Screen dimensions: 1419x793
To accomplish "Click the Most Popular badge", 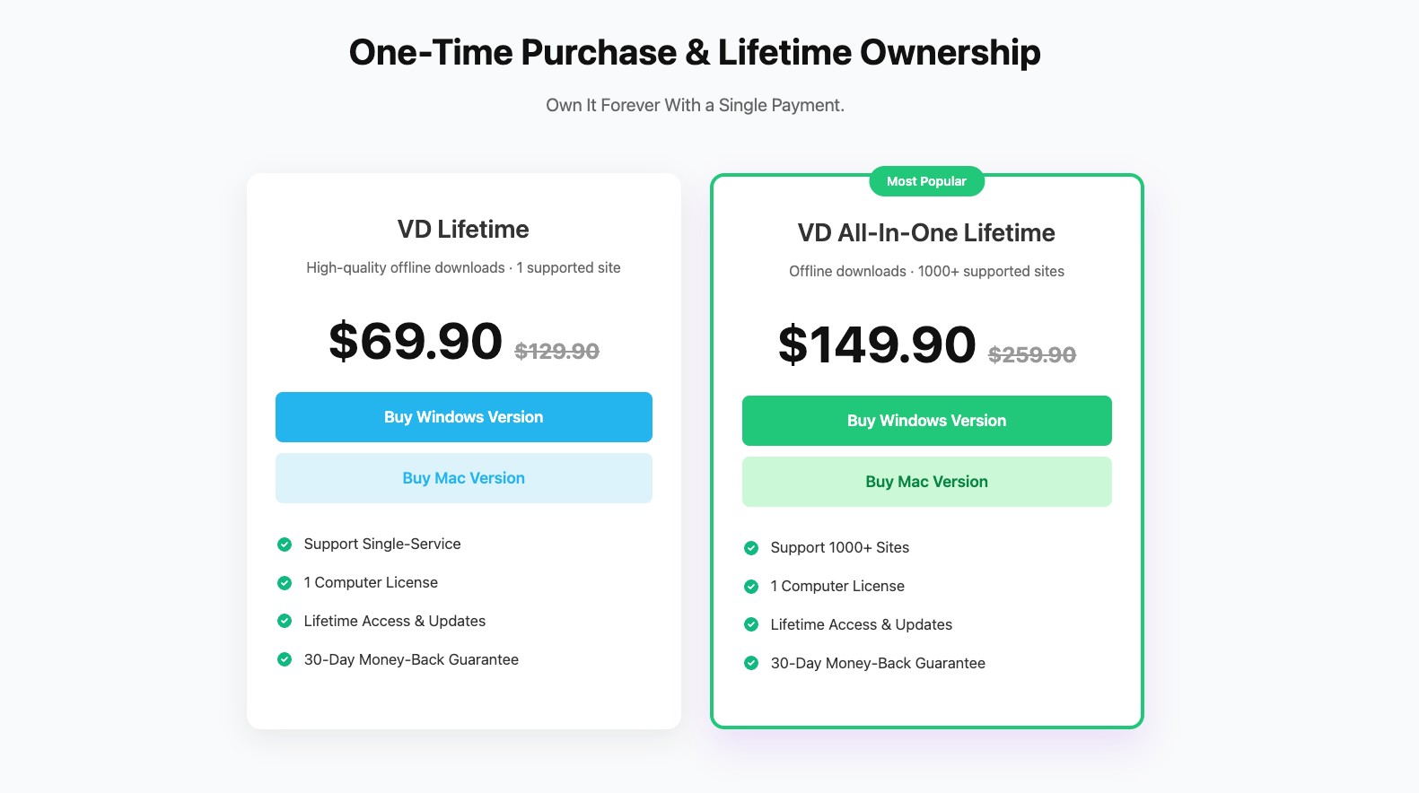I will click(x=926, y=181).
